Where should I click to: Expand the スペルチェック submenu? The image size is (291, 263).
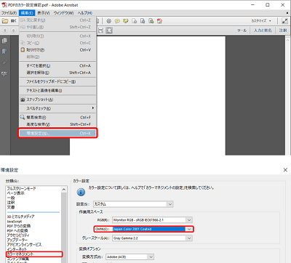click(57, 108)
